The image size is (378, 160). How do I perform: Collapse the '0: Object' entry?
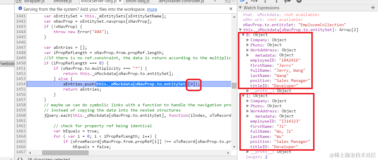coord(243,35)
